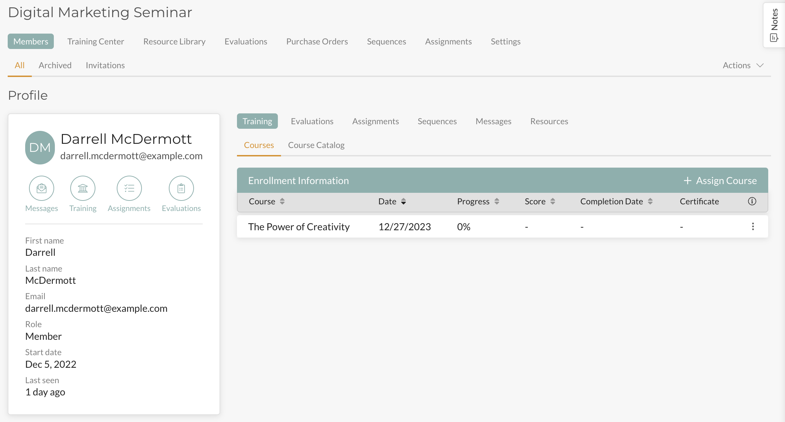Toggle sort order on the Score column
This screenshot has height=422, width=785.
point(553,201)
